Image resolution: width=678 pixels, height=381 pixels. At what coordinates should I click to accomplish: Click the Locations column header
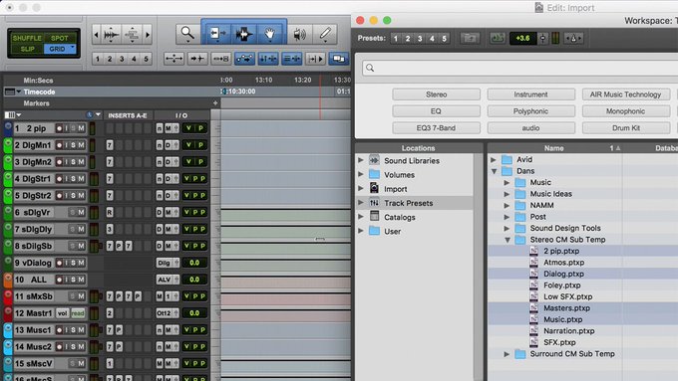[418, 148]
